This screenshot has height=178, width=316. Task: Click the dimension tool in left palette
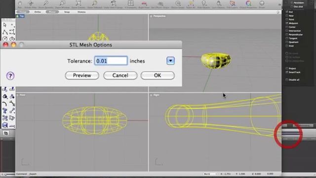pyautogui.click(x=12, y=126)
